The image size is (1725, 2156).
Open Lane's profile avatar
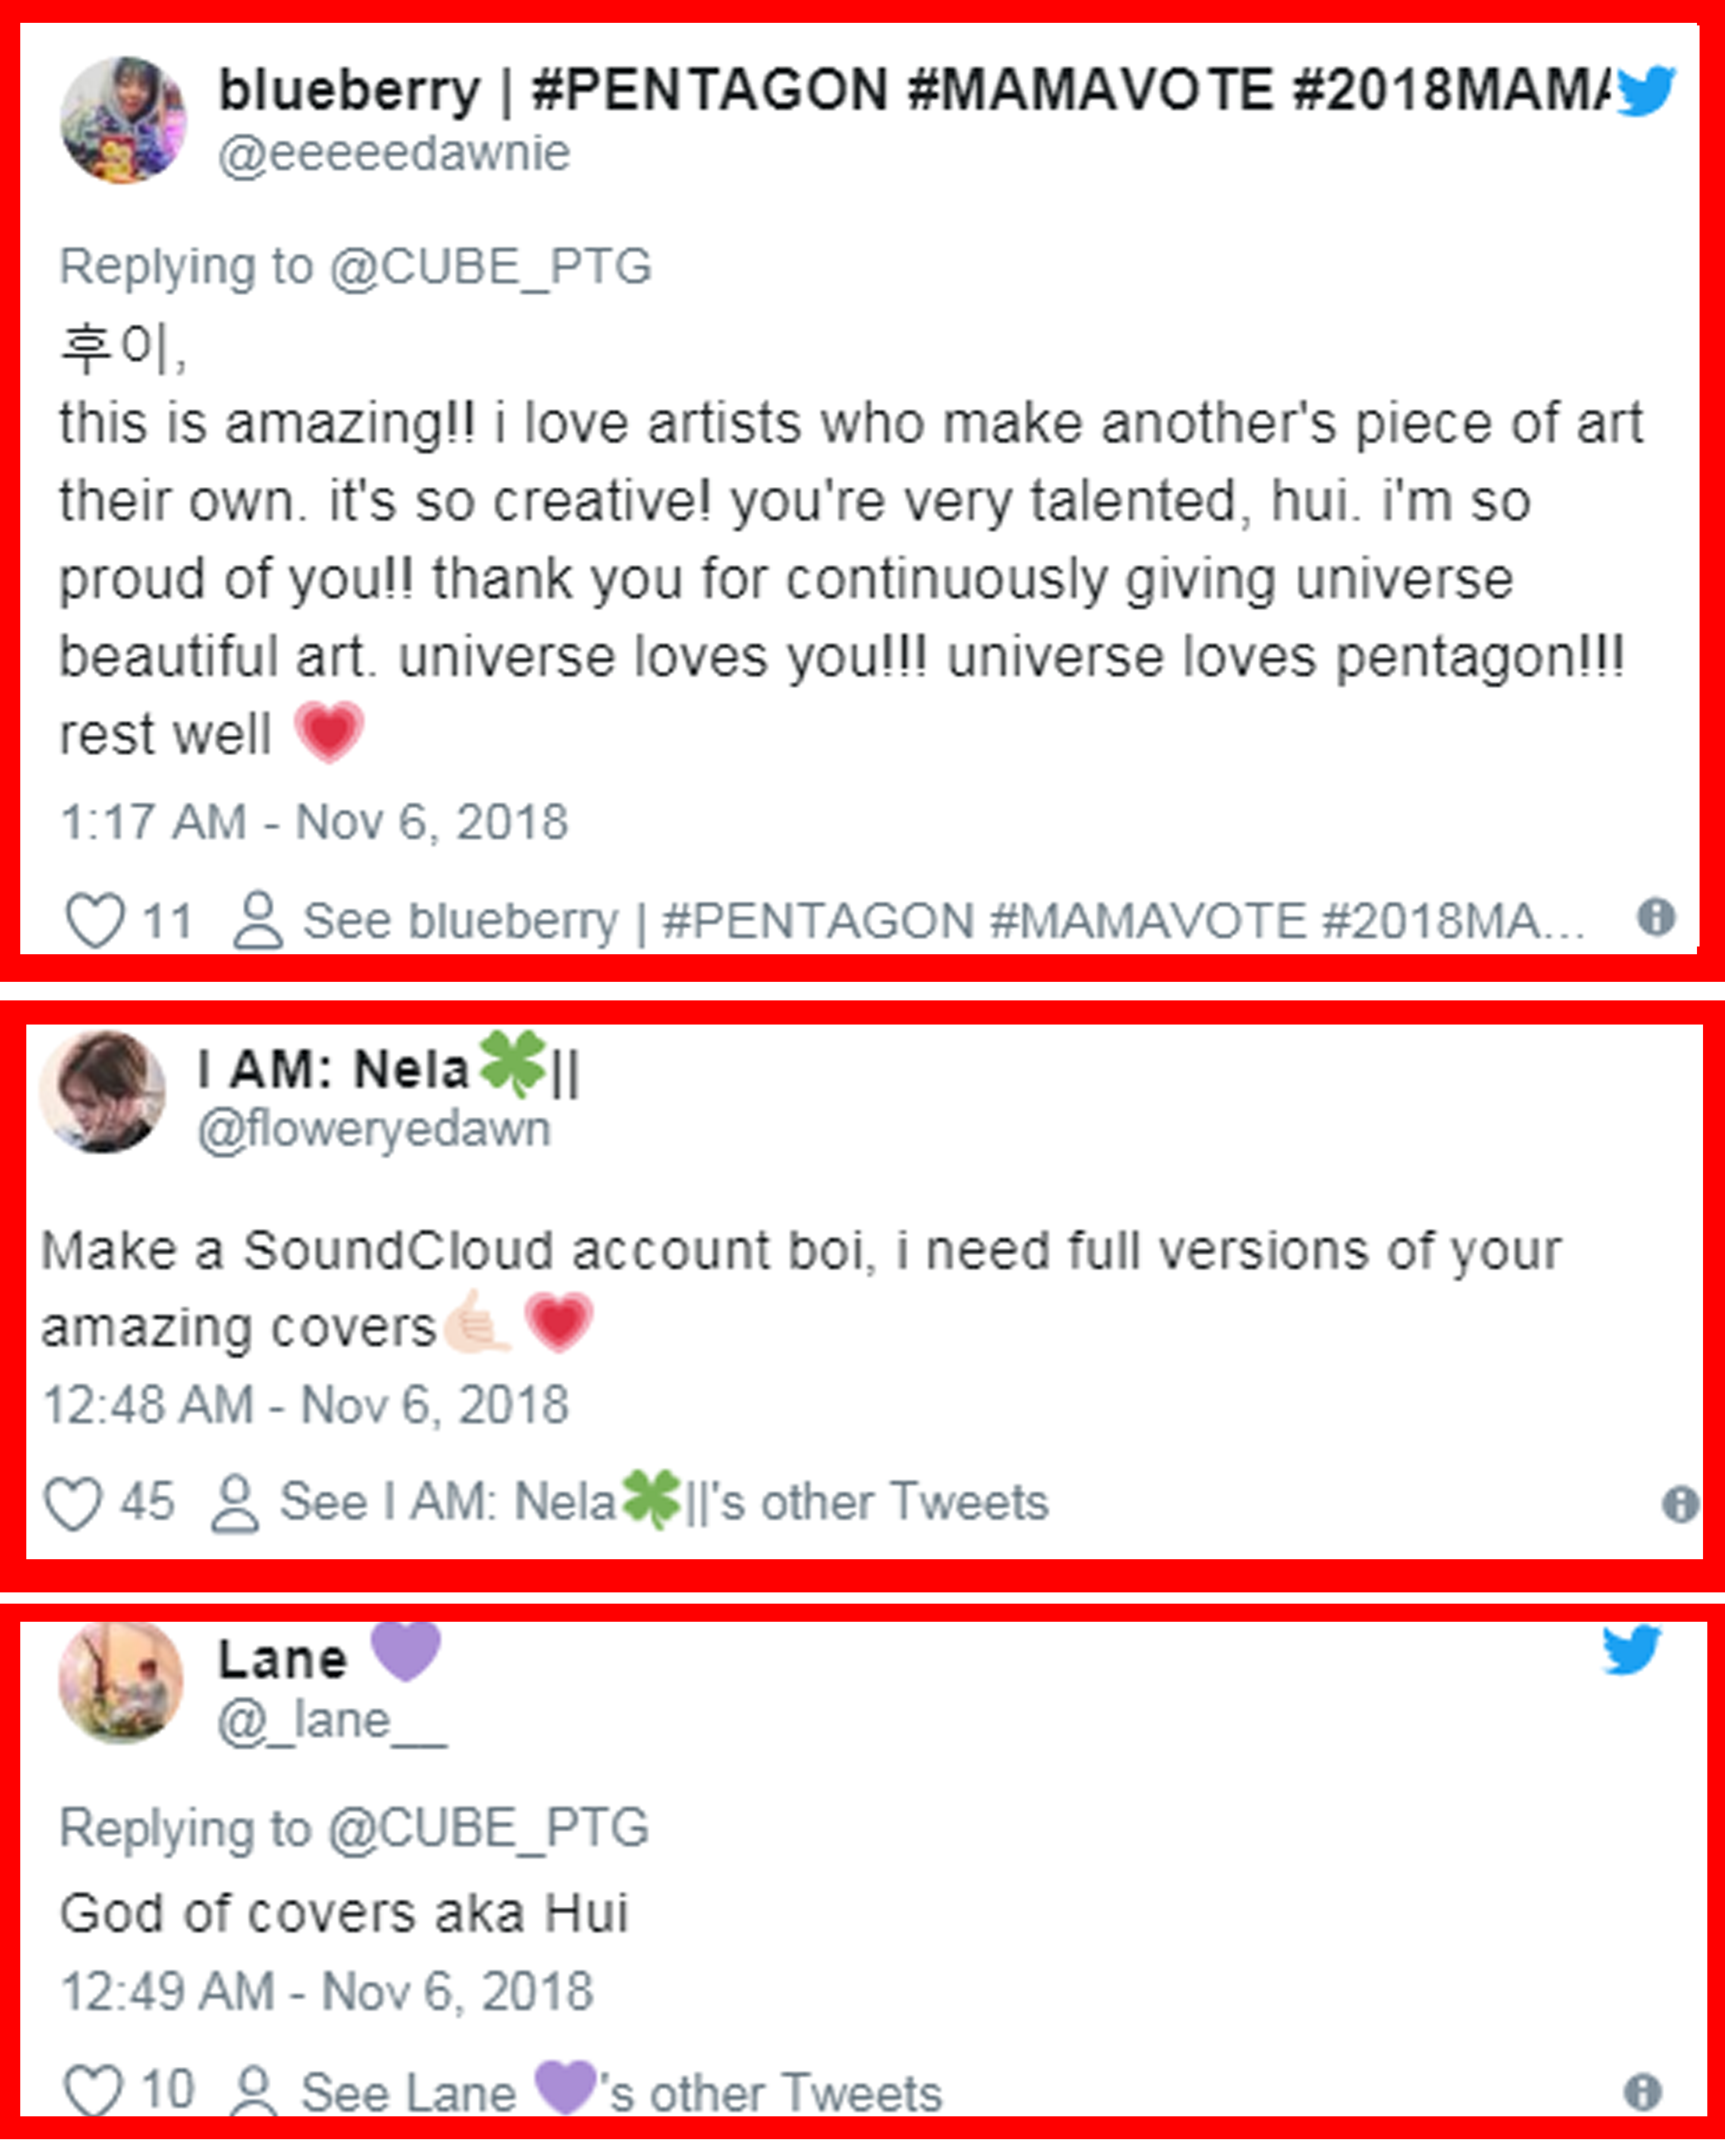click(121, 1684)
